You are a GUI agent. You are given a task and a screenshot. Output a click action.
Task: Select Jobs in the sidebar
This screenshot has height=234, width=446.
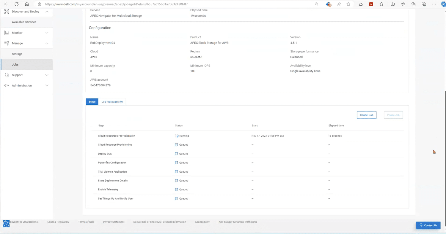tap(27, 64)
